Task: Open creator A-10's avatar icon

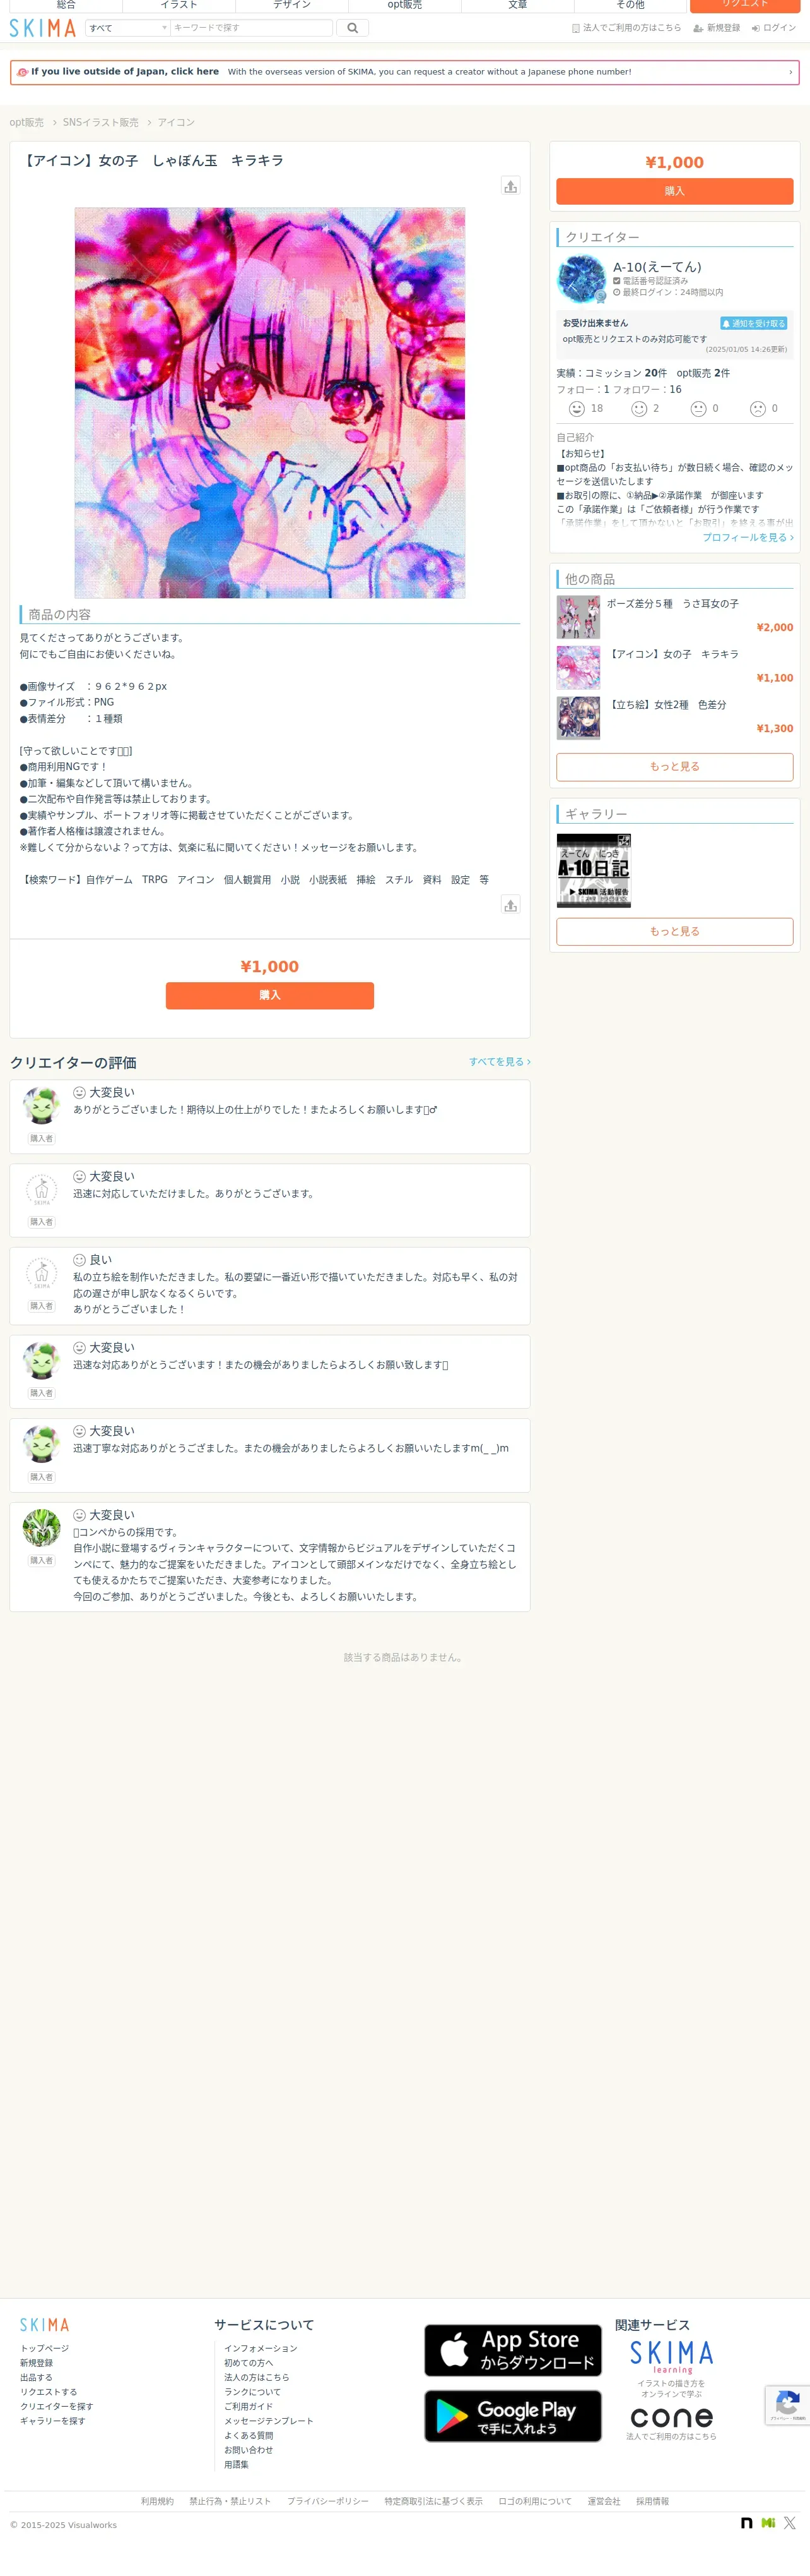Action: pos(581,279)
